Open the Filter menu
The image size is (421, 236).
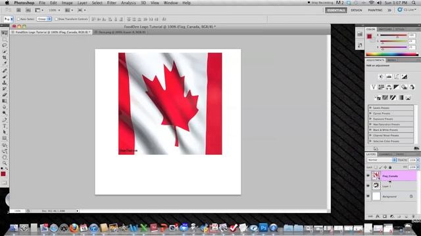pos(112,3)
